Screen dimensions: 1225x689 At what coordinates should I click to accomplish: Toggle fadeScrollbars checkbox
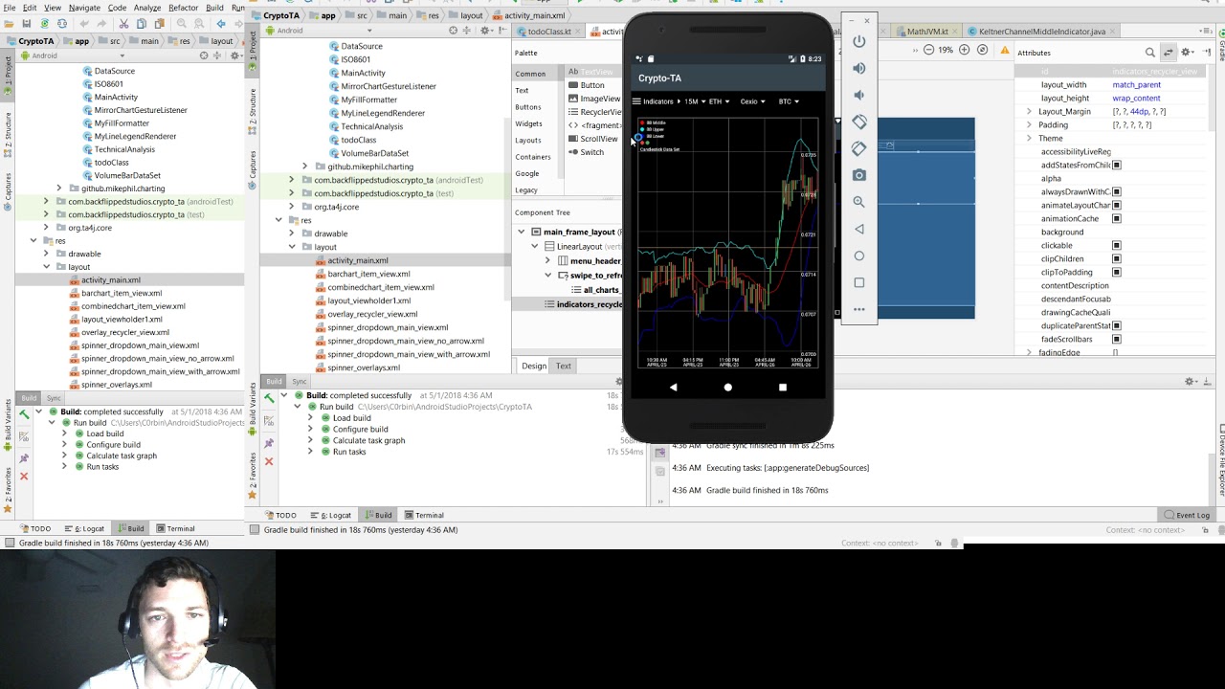pyautogui.click(x=1116, y=340)
